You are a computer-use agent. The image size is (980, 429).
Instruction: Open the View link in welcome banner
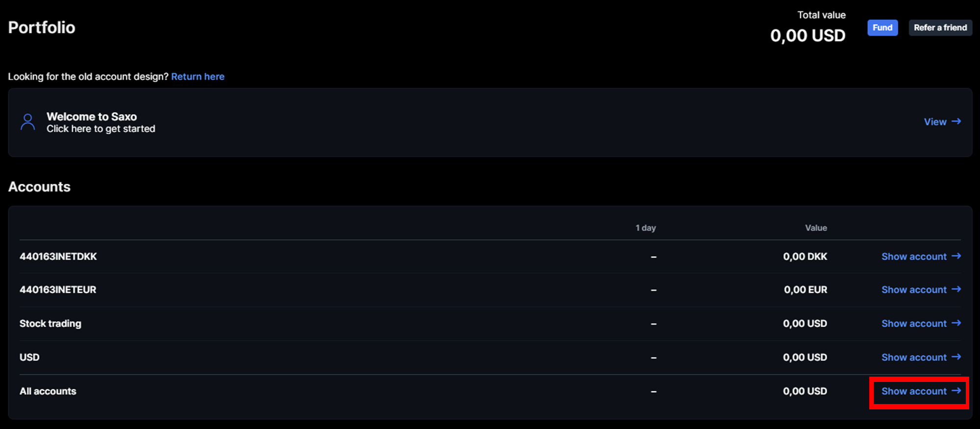(935, 122)
